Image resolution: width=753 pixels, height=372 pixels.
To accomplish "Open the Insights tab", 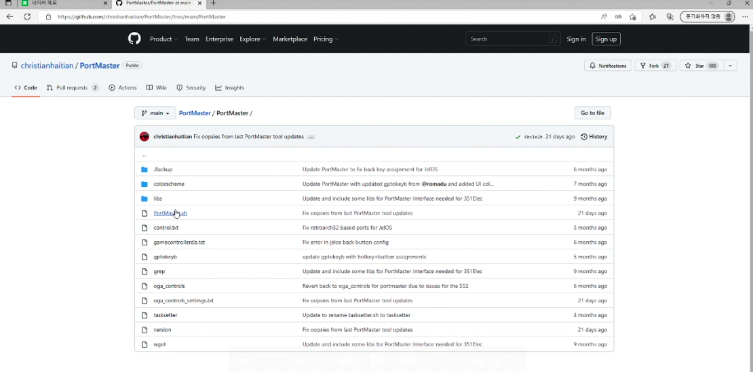I will (x=229, y=87).
